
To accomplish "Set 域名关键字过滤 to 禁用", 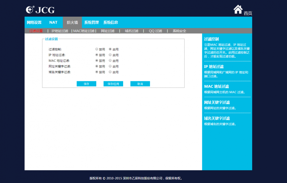I will [x=97, y=72].
